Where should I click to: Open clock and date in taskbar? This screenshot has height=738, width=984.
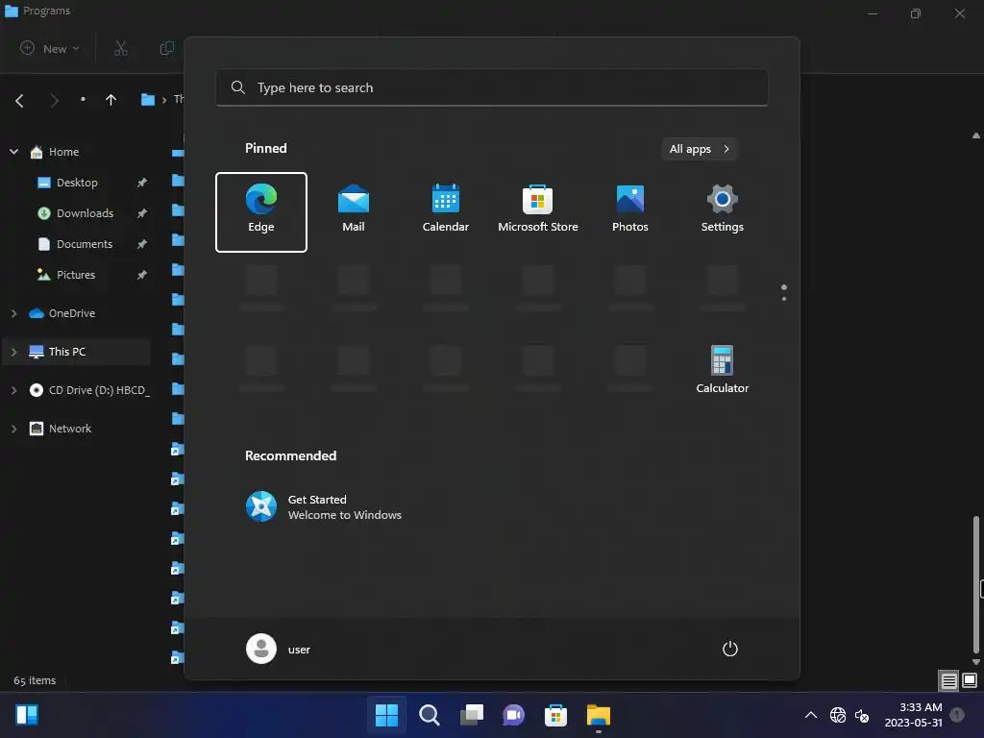(x=914, y=715)
